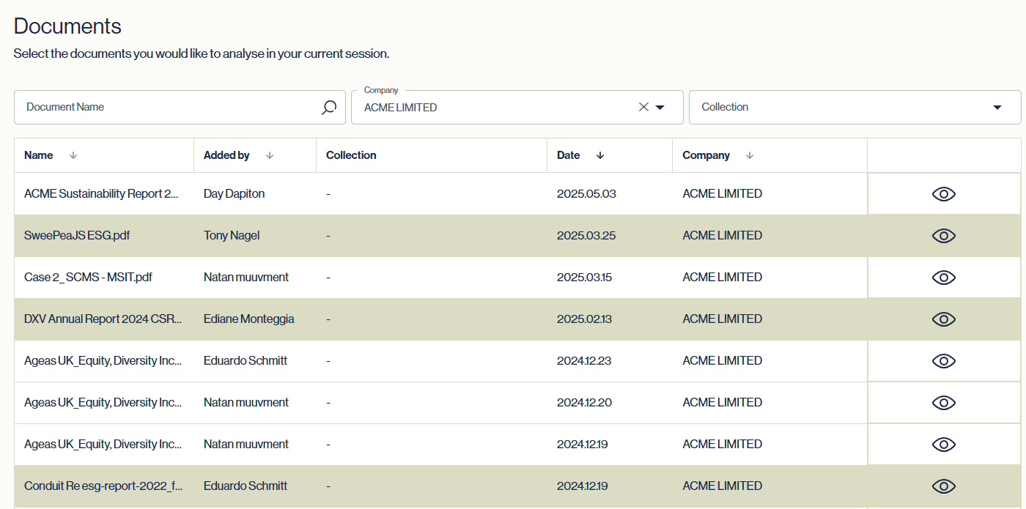Select Case 2_SCMS - MSIT.pdf name
Image resolution: width=1026 pixels, height=509 pixels.
(88, 278)
